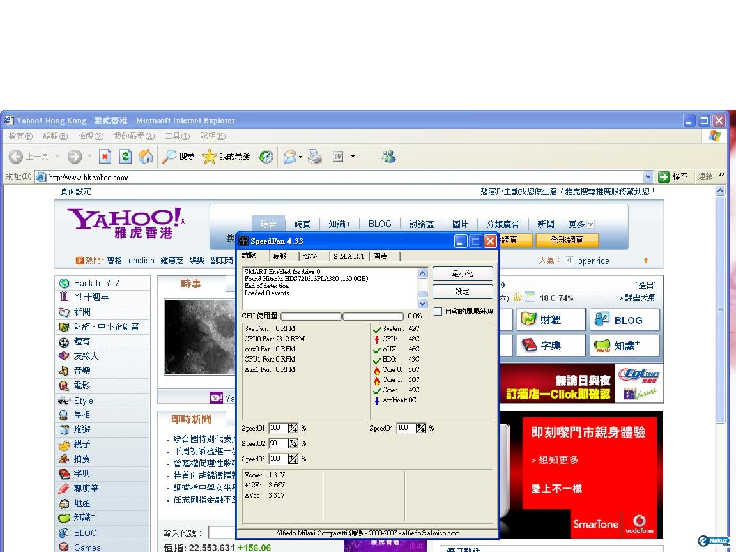Click the Speed03 value field
The image size is (736, 552).
tap(277, 459)
